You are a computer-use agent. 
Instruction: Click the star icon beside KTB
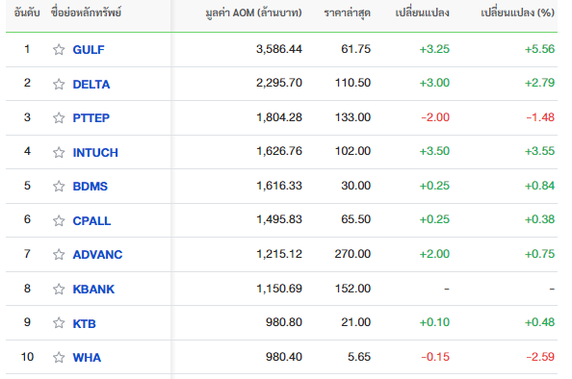point(59,323)
